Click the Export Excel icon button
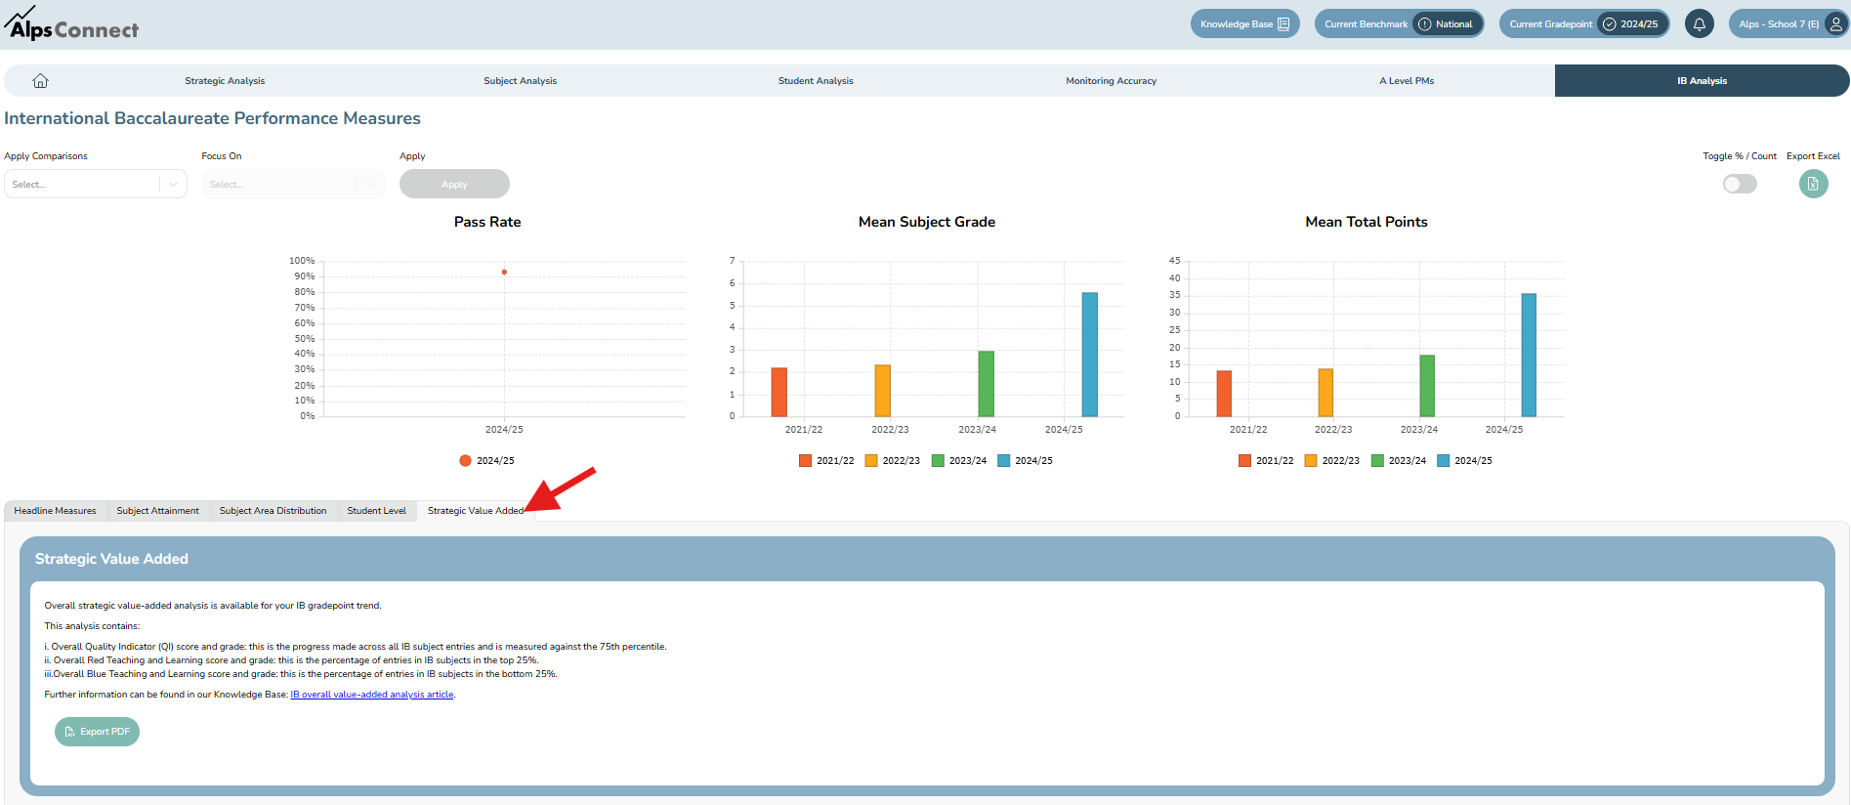This screenshot has width=1851, height=805. point(1813,184)
